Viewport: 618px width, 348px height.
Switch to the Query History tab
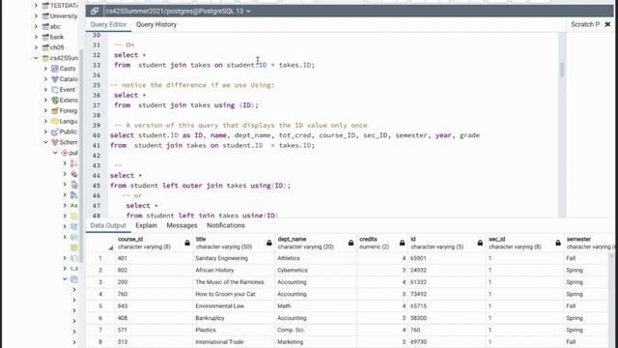[156, 24]
